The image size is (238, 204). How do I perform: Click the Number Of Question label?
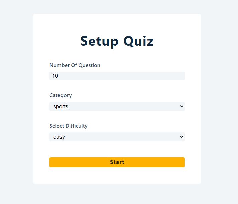[75, 65]
